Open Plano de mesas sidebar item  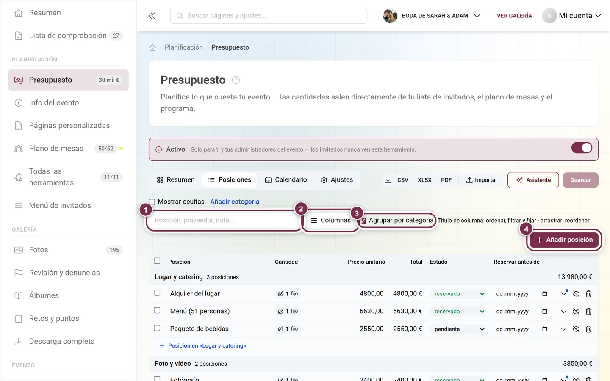tap(68, 149)
